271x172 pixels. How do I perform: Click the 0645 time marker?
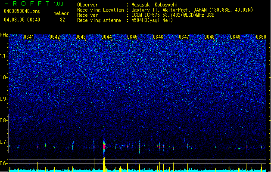[132, 37]
